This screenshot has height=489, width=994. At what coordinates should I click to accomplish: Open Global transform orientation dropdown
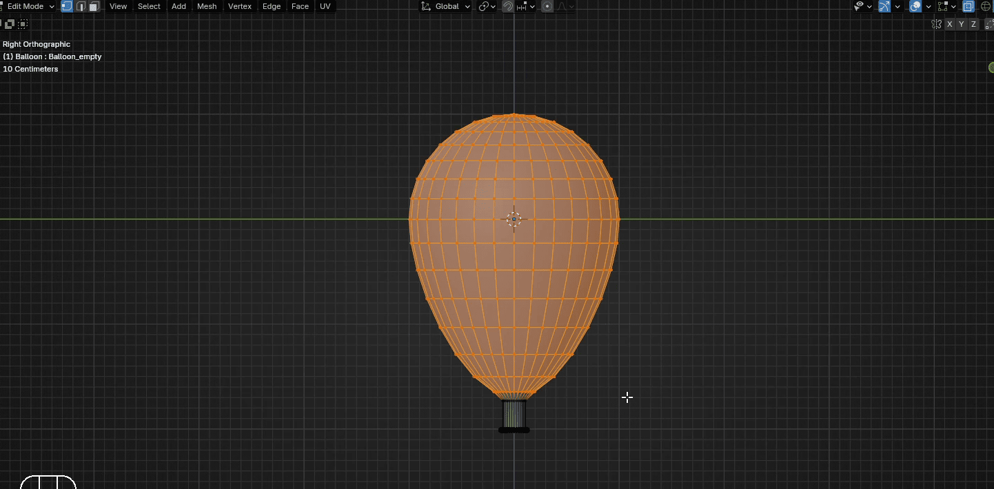coord(446,6)
